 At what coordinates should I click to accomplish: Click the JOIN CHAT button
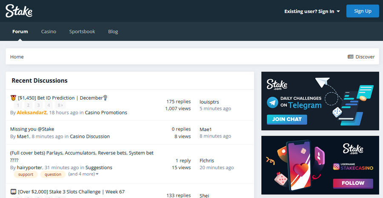(x=287, y=120)
